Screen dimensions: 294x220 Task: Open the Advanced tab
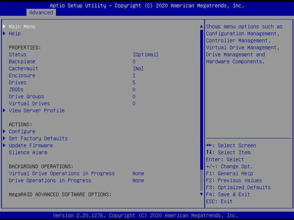pos(41,13)
